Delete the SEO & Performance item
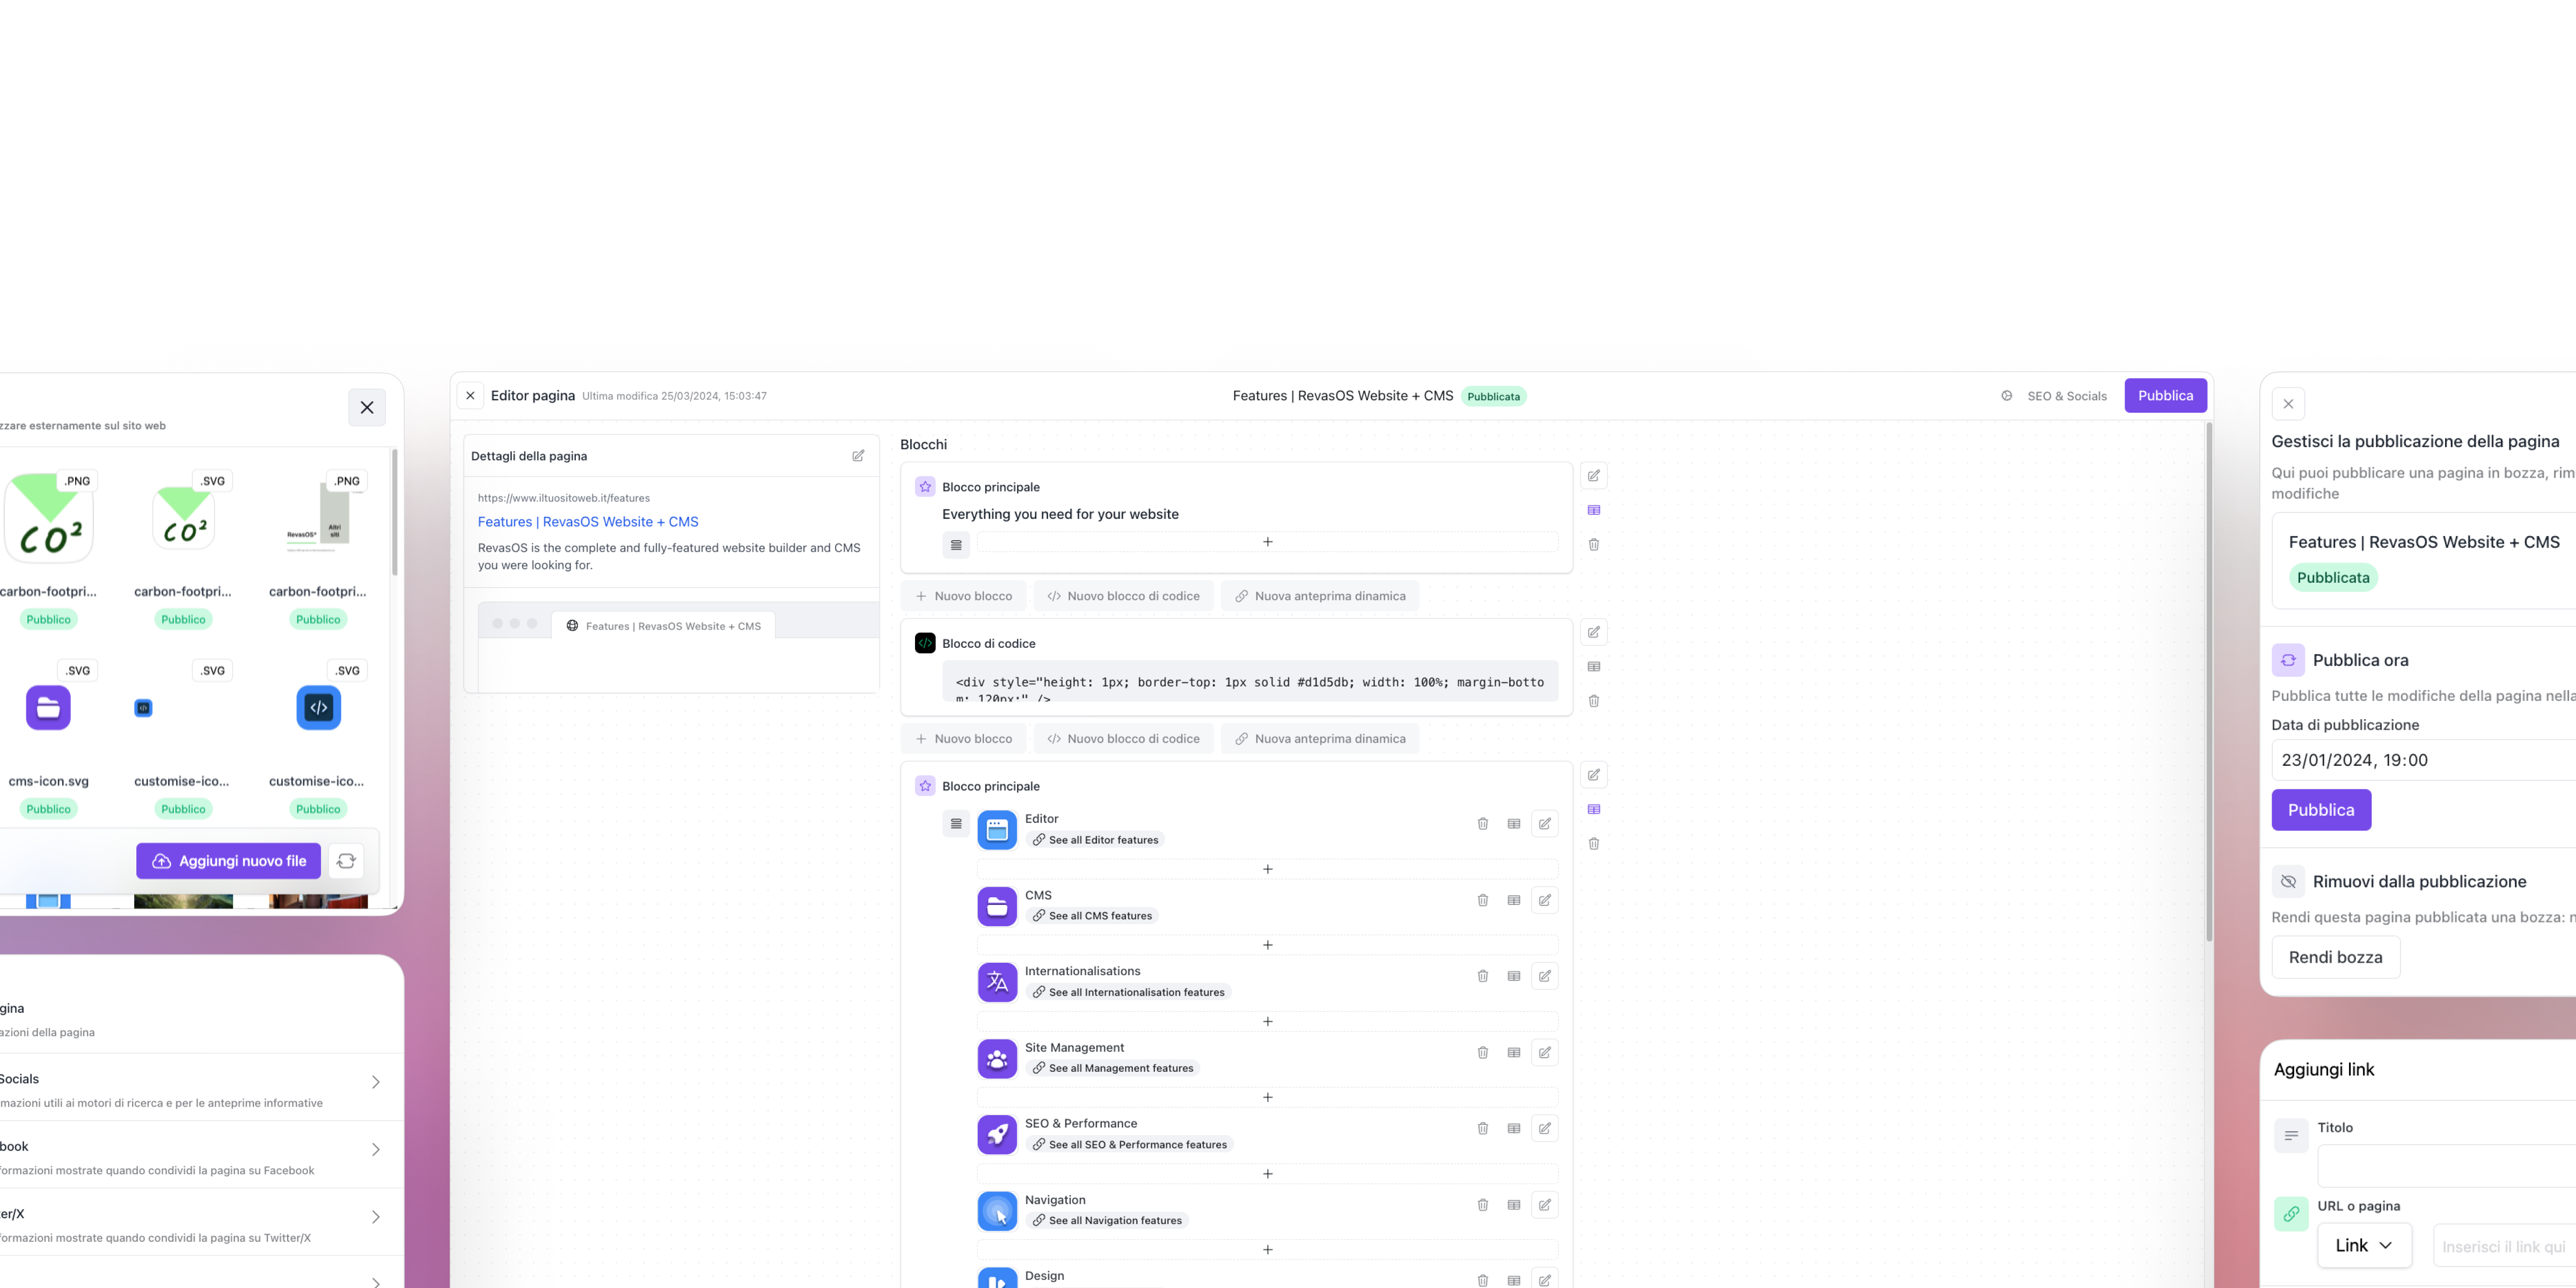This screenshot has height=1288, width=2576. tap(1483, 1128)
